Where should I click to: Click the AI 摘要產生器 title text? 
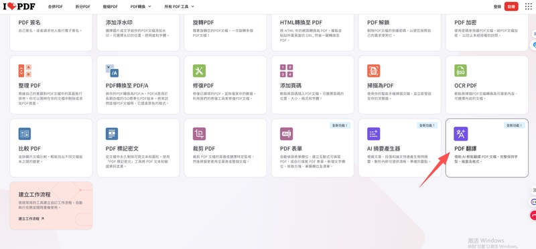tap(383, 149)
